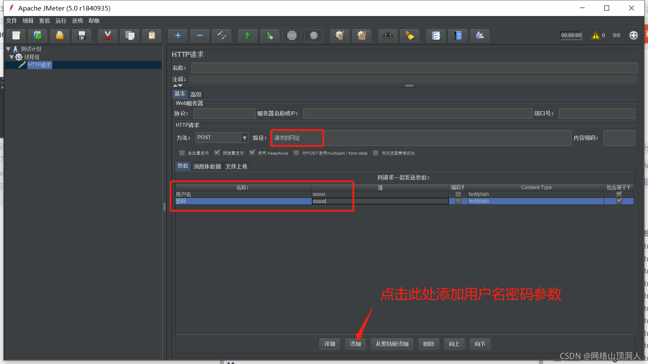Start test without pauses icon

coord(270,35)
